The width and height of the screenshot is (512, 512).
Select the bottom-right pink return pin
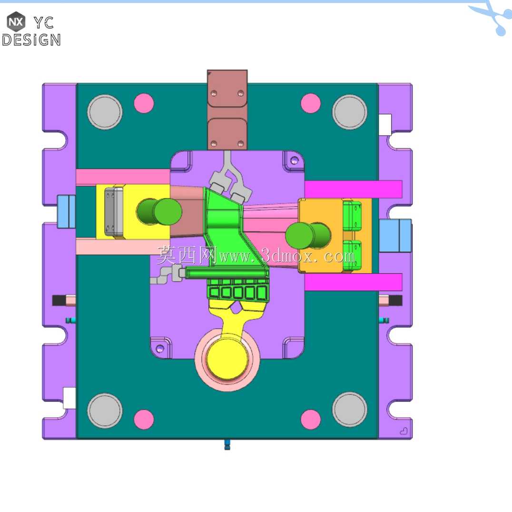click(311, 420)
